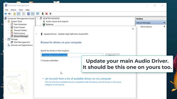The height and width of the screenshot is (99, 177).
Task: Expand the Performance node arrow
Action: 9,33
